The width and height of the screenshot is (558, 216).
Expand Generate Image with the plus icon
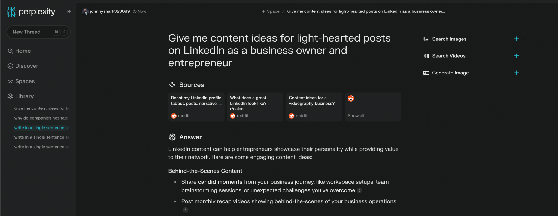[516, 73]
